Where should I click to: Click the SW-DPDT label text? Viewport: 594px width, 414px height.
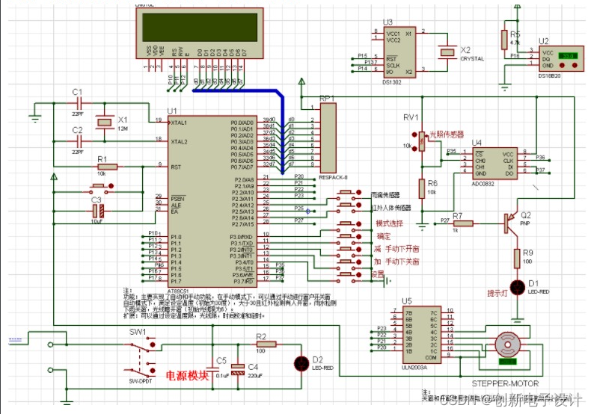(141, 381)
